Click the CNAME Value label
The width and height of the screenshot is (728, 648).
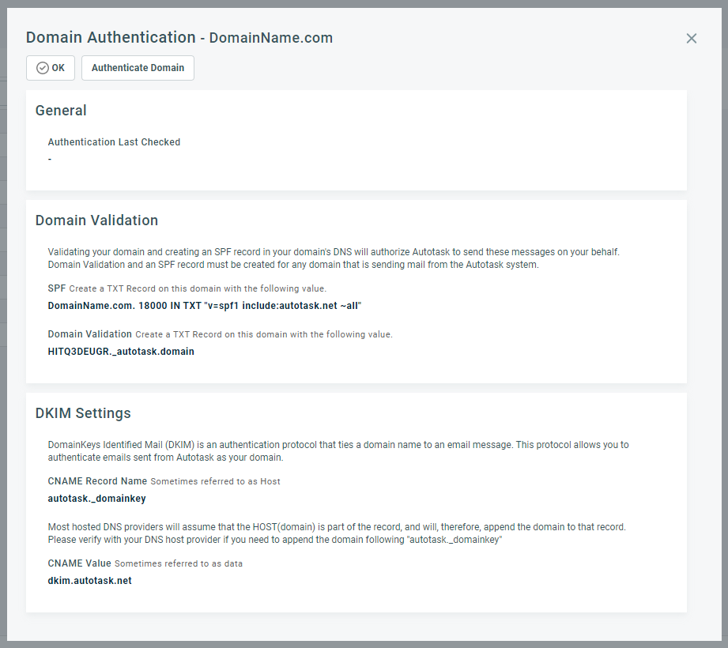pyautogui.click(x=79, y=563)
